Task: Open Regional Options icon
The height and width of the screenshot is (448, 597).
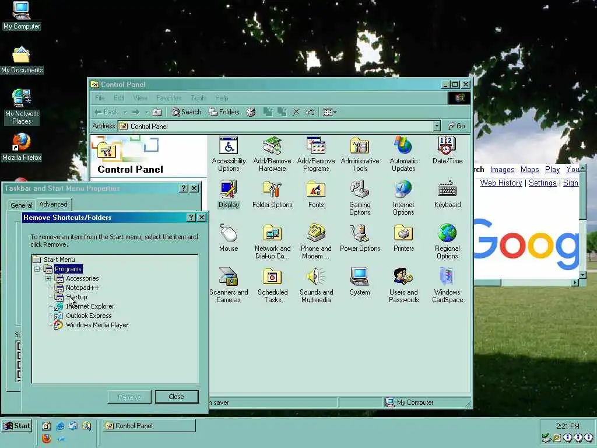Action: pos(447,242)
